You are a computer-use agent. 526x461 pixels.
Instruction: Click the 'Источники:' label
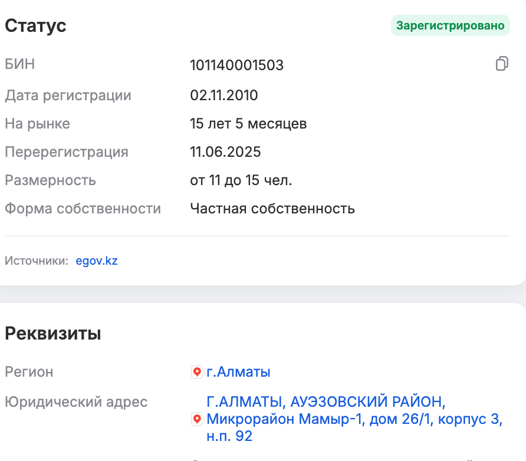37,261
